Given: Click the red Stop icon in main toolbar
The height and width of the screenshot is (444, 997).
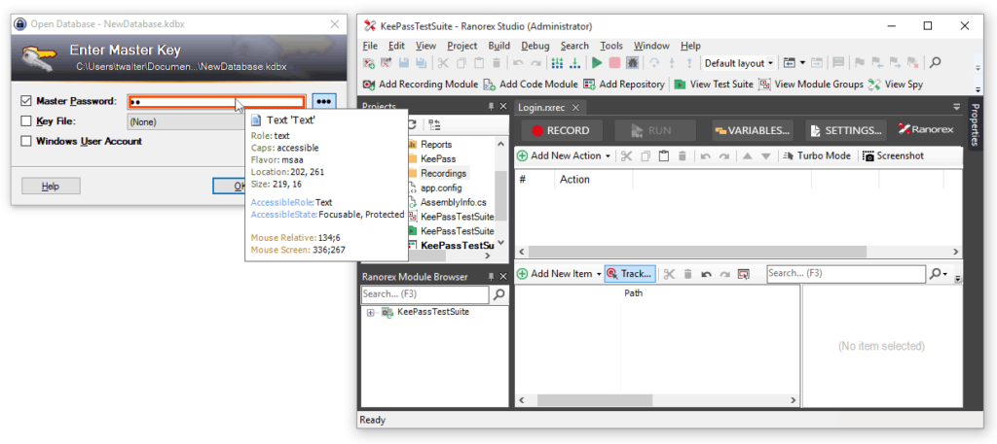Looking at the screenshot, I should click(614, 63).
